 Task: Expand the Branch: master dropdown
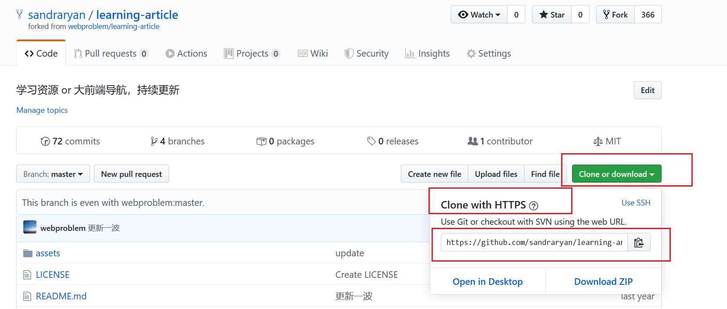pyautogui.click(x=53, y=174)
